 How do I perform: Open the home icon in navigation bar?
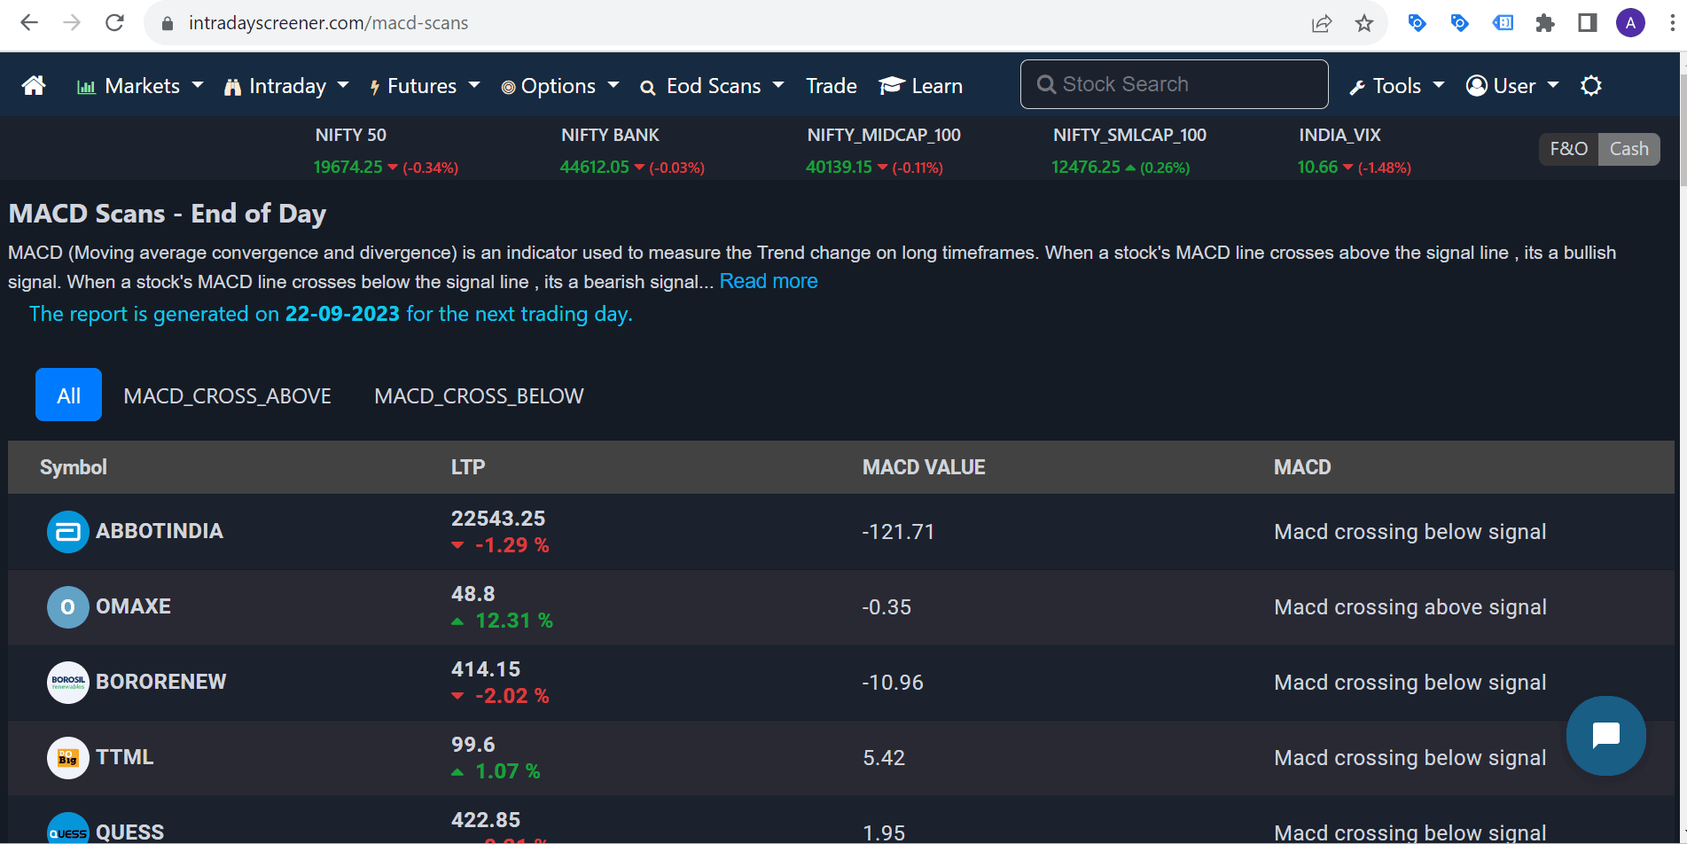[x=33, y=84]
